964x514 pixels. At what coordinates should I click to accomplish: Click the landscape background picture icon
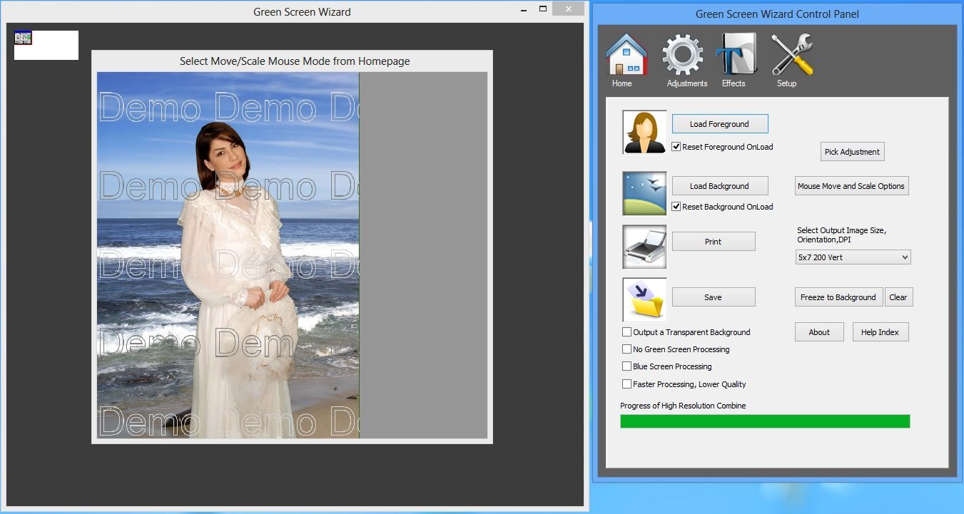[x=644, y=193]
